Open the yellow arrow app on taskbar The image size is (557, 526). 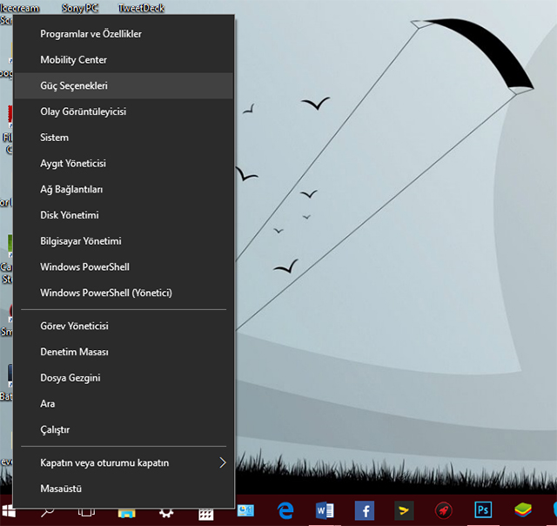click(x=404, y=510)
